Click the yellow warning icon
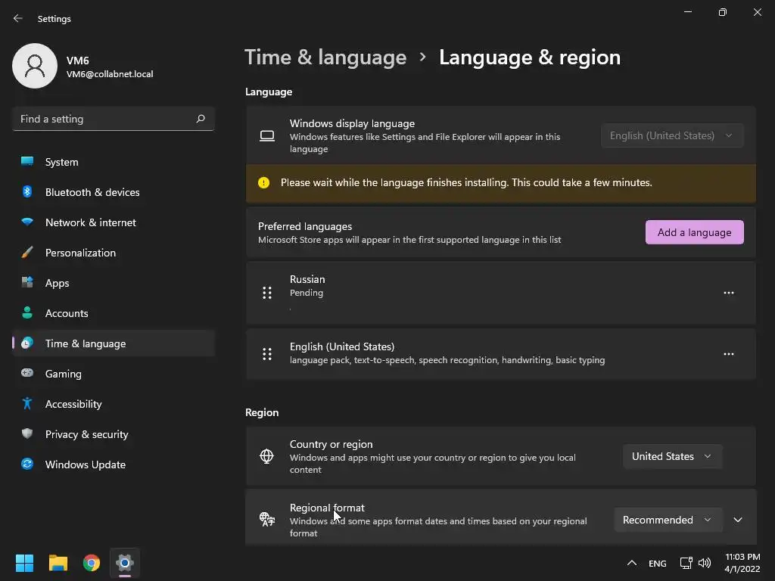 coord(264,183)
